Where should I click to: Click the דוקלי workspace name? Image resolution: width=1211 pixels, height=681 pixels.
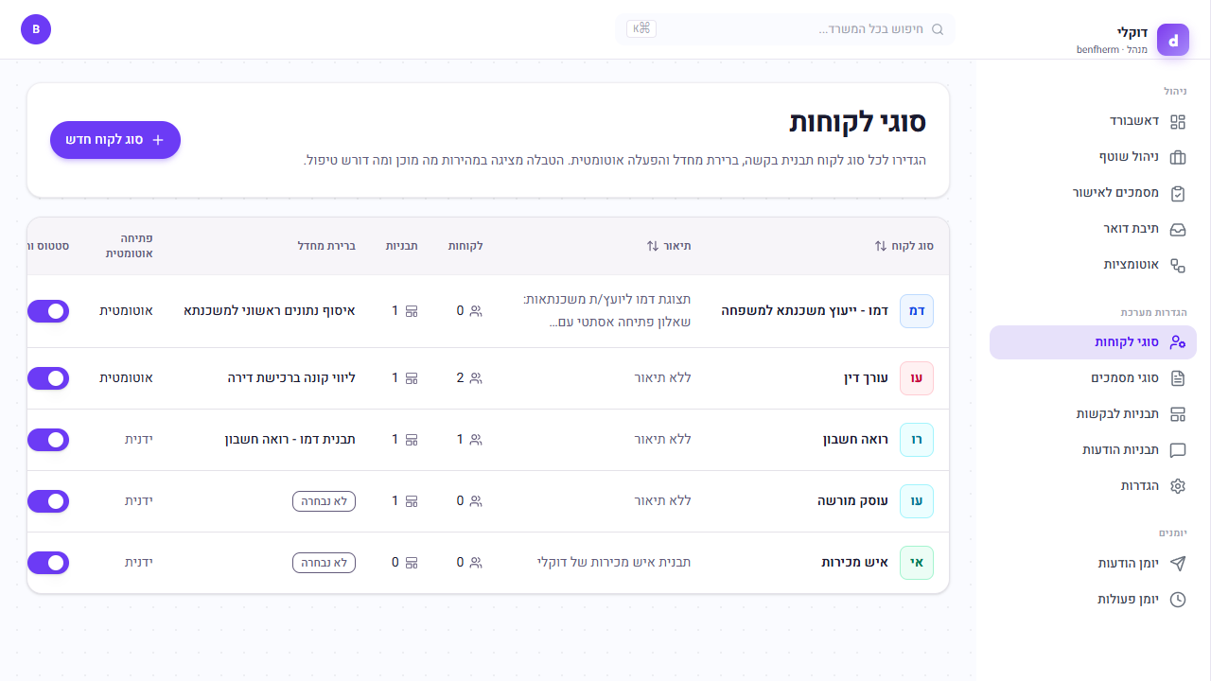pyautogui.click(x=1132, y=32)
